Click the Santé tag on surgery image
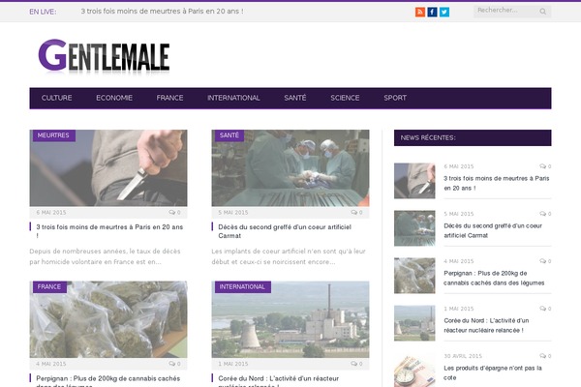 click(x=229, y=135)
